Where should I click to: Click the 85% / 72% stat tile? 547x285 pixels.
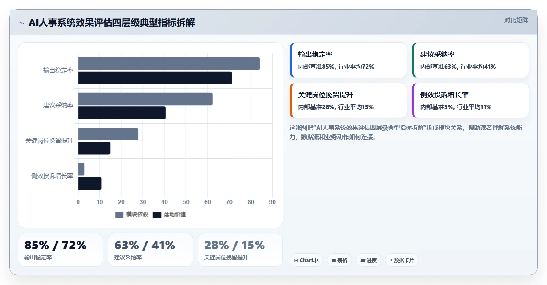pyautogui.click(x=61, y=250)
